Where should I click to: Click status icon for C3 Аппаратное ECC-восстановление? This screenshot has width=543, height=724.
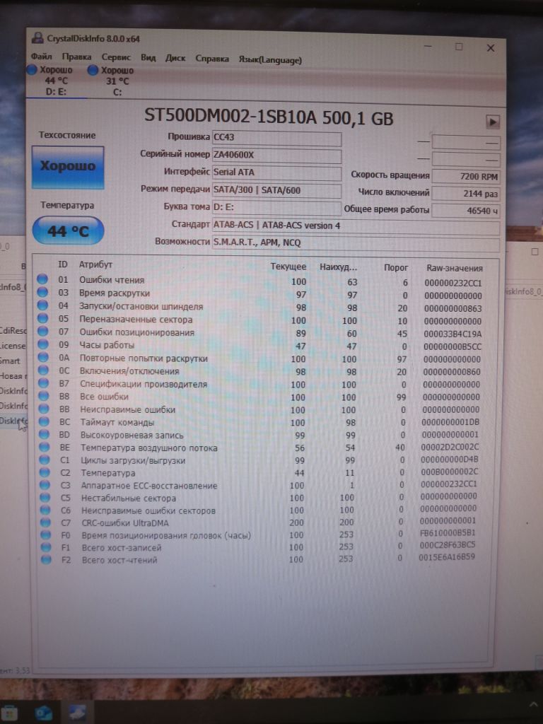[x=45, y=485]
